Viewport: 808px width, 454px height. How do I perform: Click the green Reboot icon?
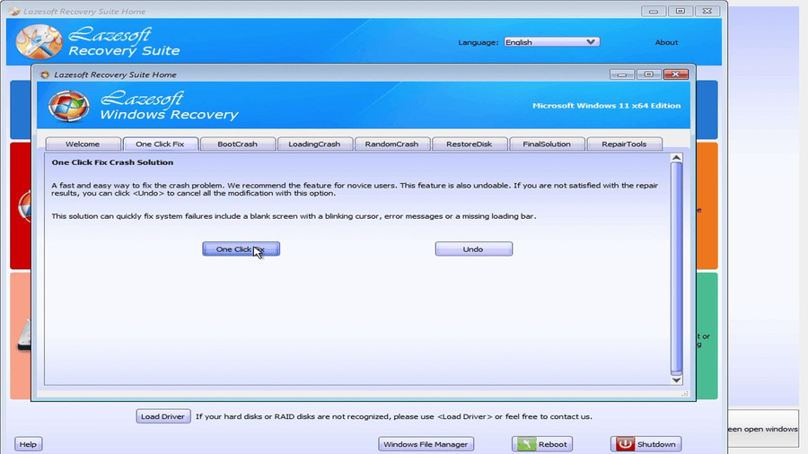pyautogui.click(x=527, y=444)
